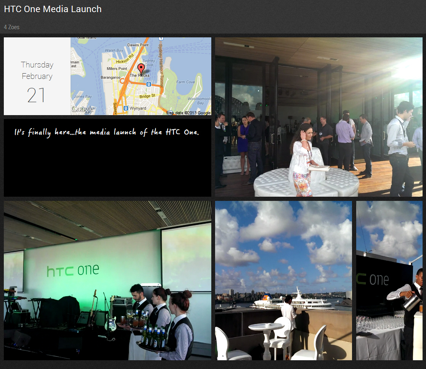Select the red location pin at The Rocks

tap(141, 67)
